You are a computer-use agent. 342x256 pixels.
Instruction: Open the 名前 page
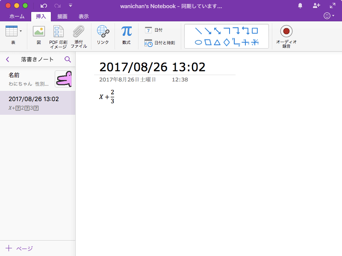pyautogui.click(x=38, y=79)
